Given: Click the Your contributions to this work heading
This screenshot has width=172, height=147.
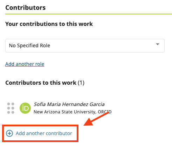Looking at the screenshot, I should point(49,24).
